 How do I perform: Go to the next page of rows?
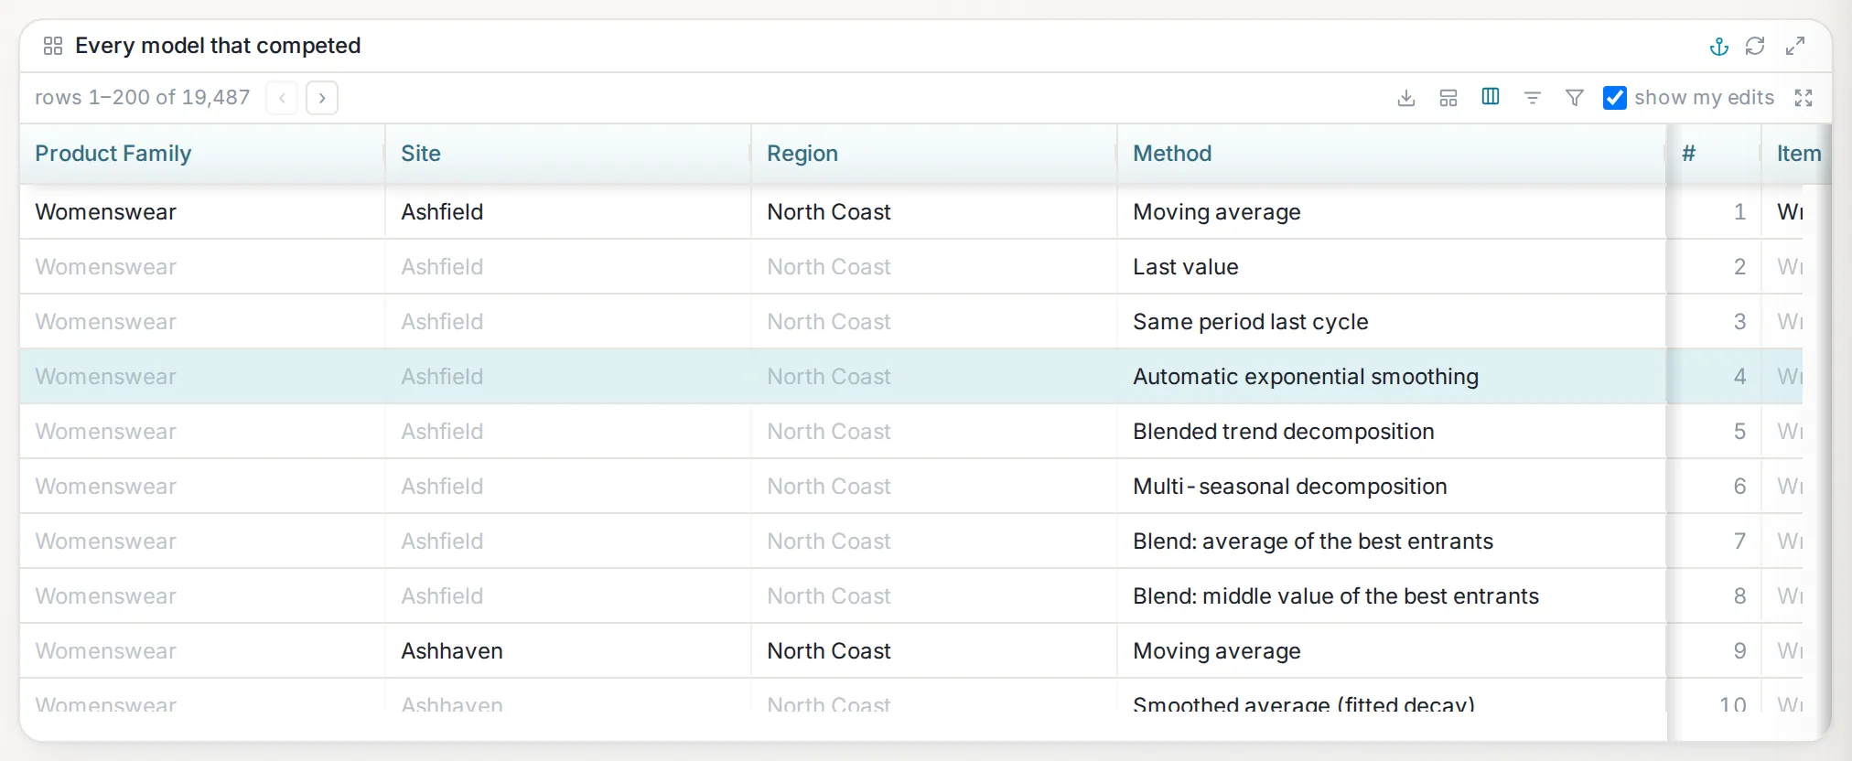pyautogui.click(x=322, y=98)
